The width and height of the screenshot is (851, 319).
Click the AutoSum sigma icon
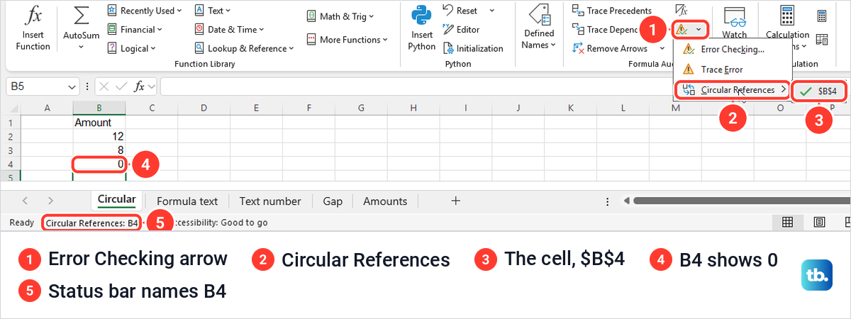click(82, 16)
